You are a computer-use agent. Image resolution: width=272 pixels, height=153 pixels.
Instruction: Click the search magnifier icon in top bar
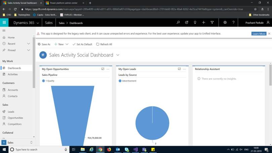tap(178, 23)
